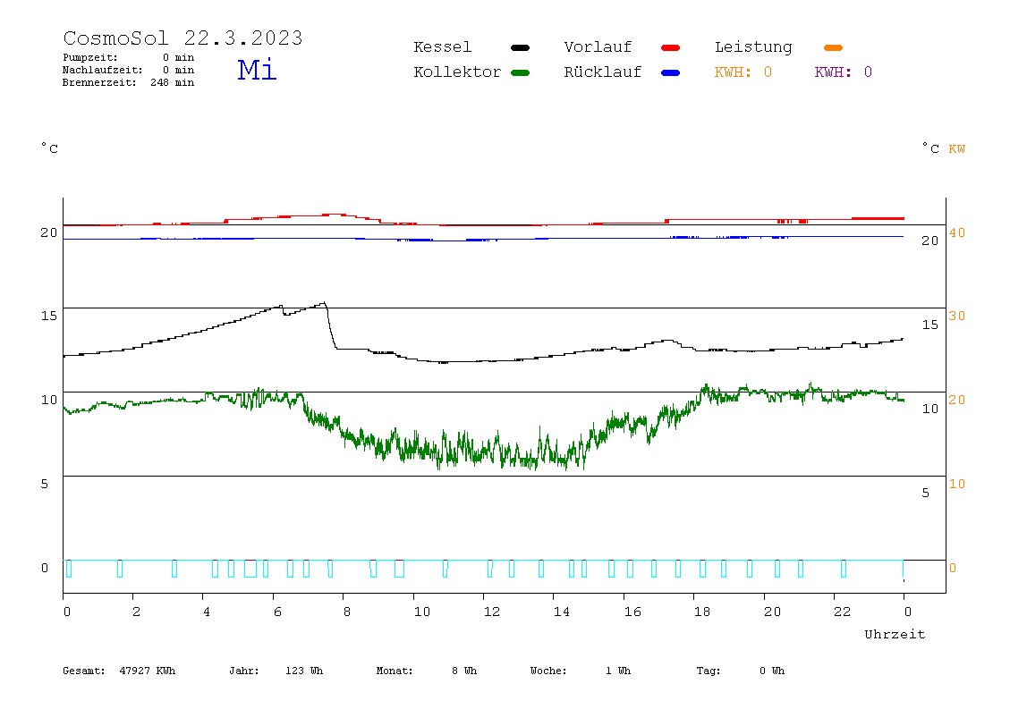This screenshot has width=1027, height=726.
Task: Click orange KW axis tick "40"
Action: click(x=957, y=232)
